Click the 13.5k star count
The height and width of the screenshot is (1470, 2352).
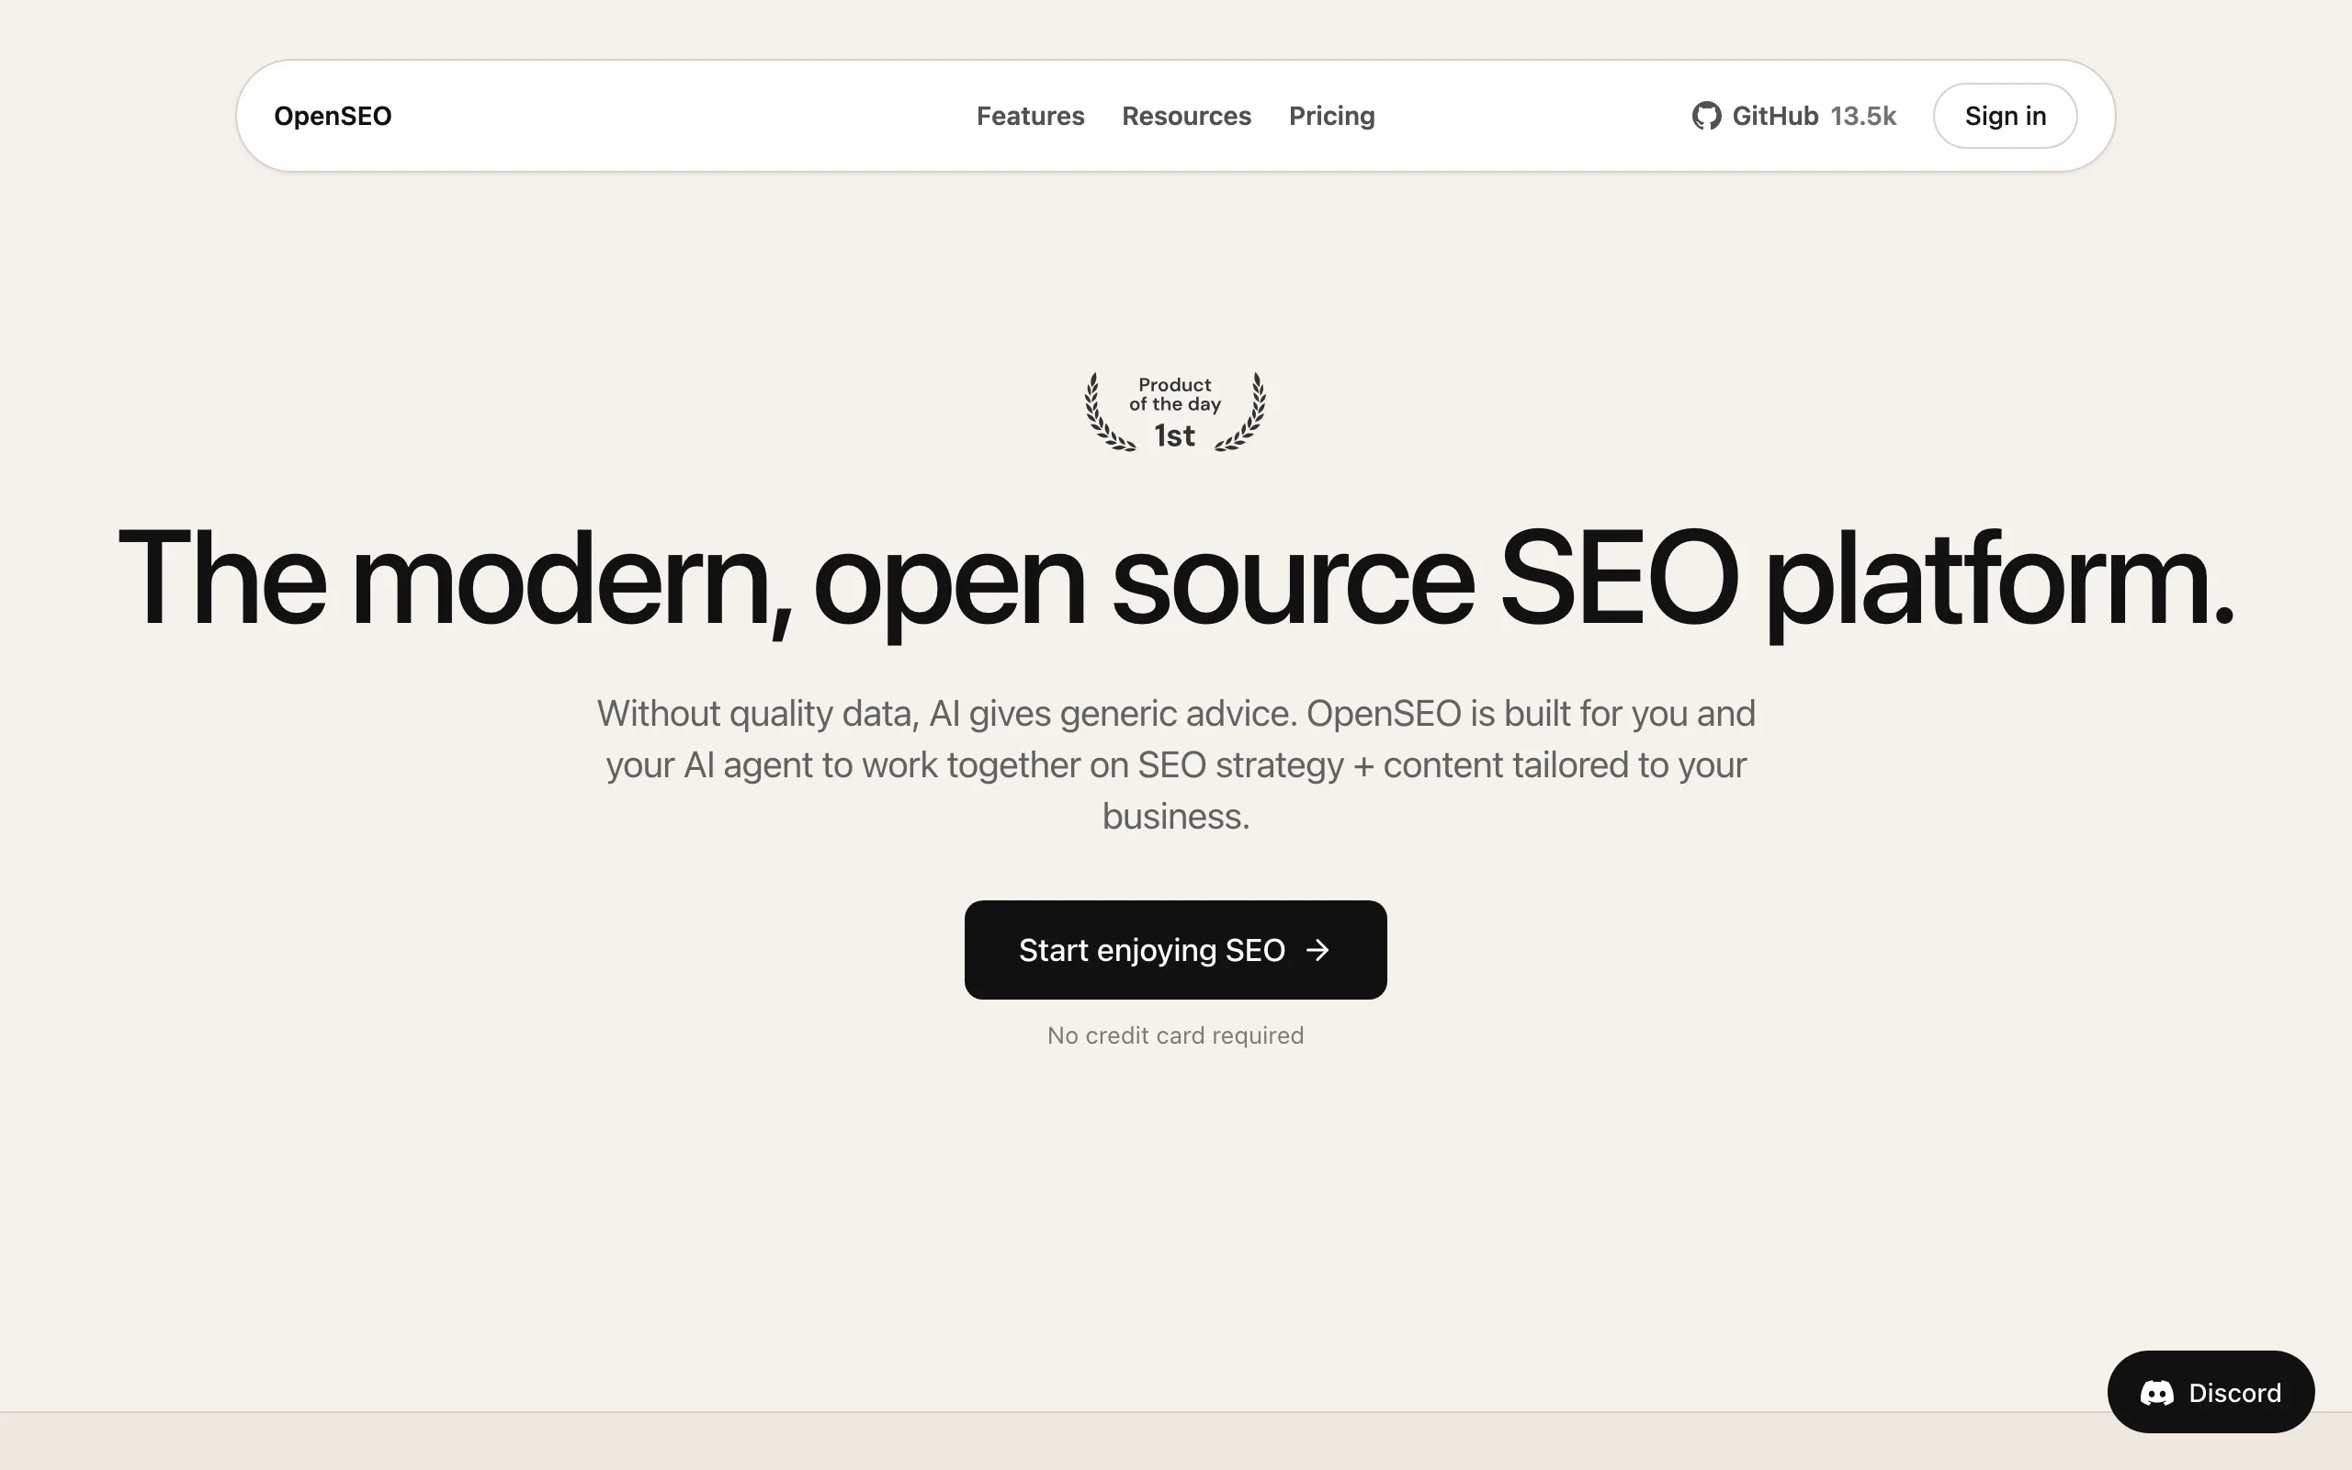pyautogui.click(x=1863, y=116)
